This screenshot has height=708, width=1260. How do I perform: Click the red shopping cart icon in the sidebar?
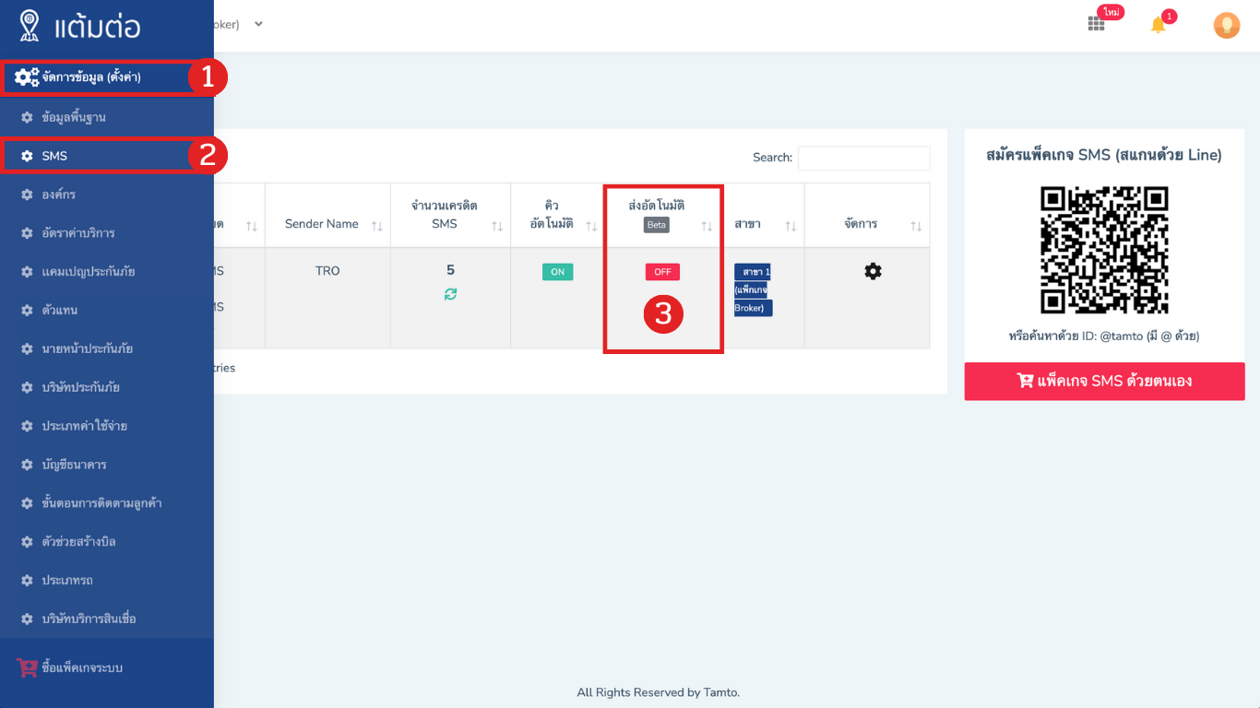(27, 668)
